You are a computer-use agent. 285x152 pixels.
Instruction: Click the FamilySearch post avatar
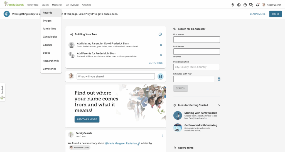(x=71, y=134)
